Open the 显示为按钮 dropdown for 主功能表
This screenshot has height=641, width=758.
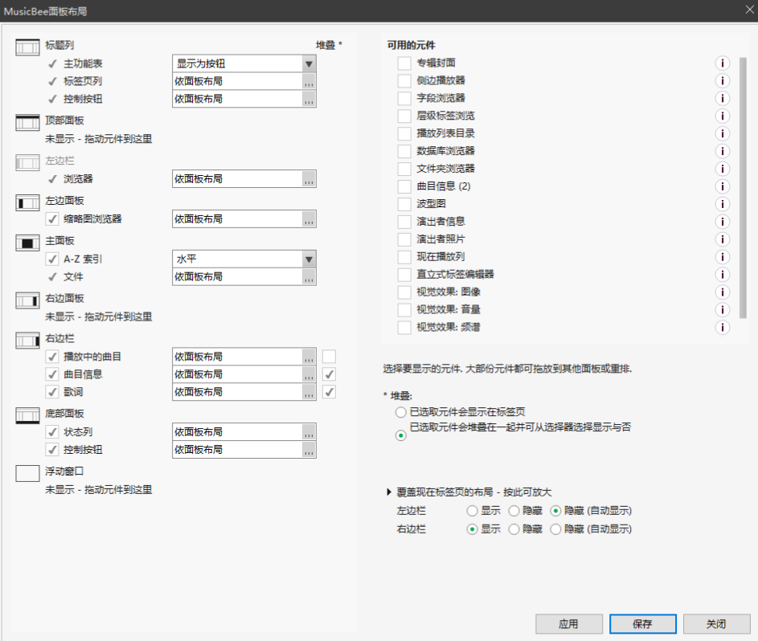click(x=309, y=63)
